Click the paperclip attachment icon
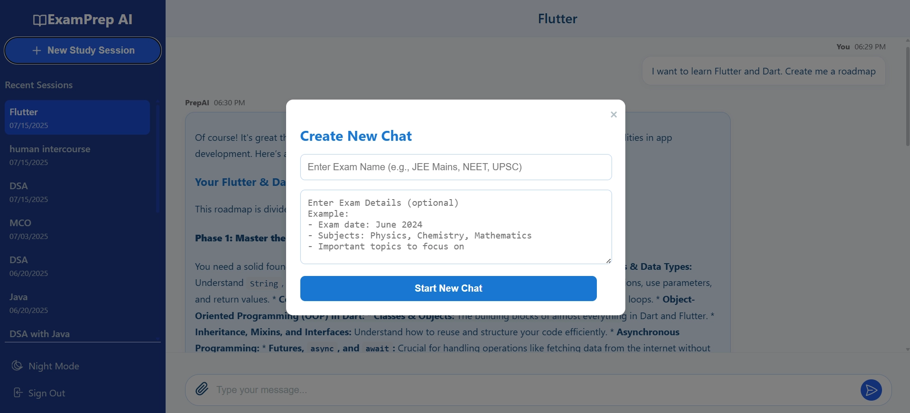The width and height of the screenshot is (910, 413). click(x=202, y=389)
